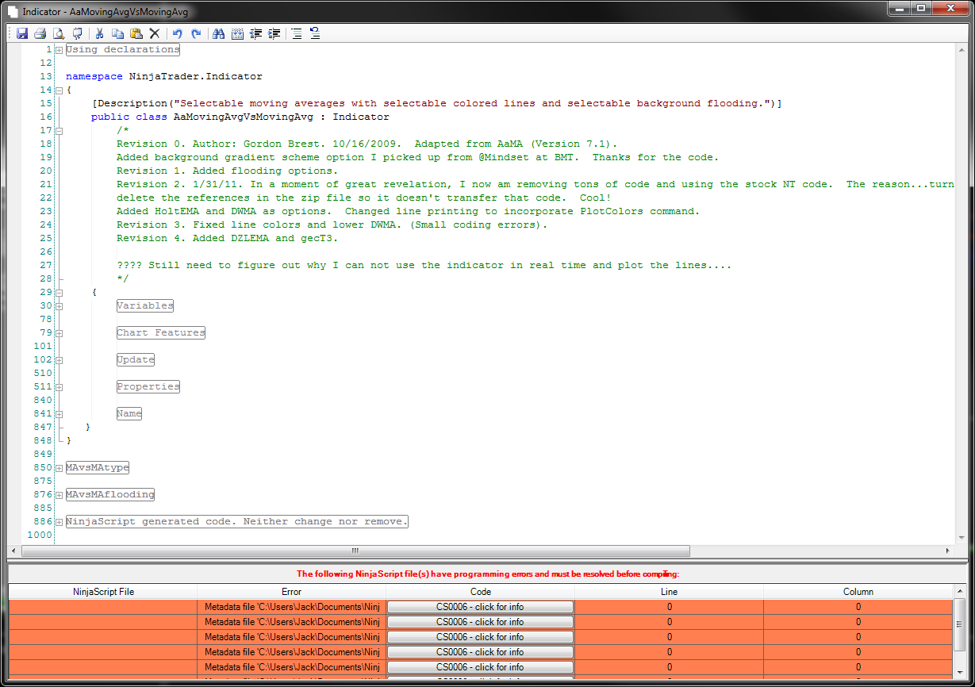Undo the last edit

(x=178, y=33)
